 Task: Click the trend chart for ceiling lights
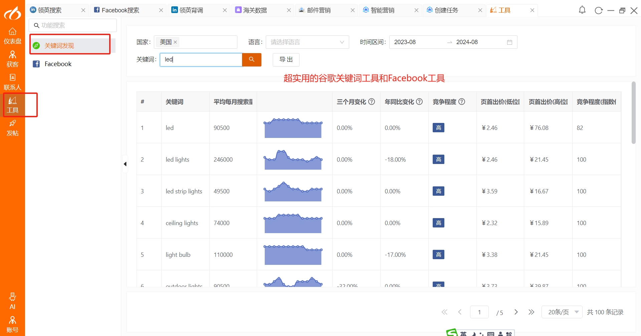coord(293,223)
